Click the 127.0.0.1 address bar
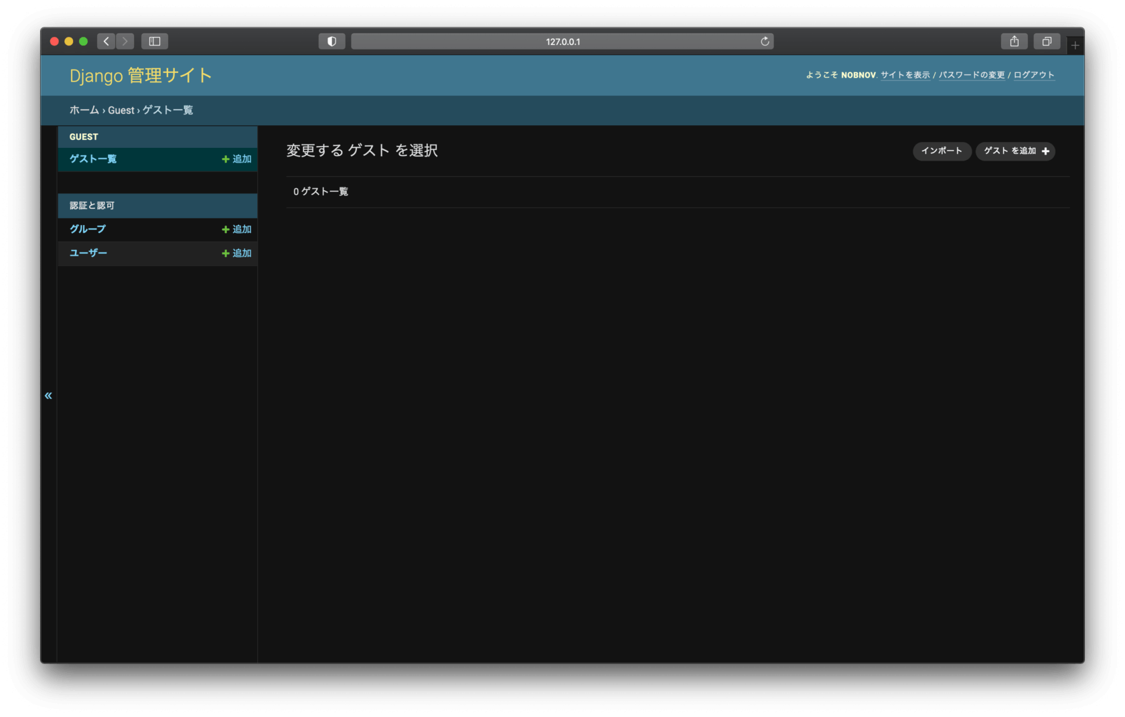 point(562,42)
